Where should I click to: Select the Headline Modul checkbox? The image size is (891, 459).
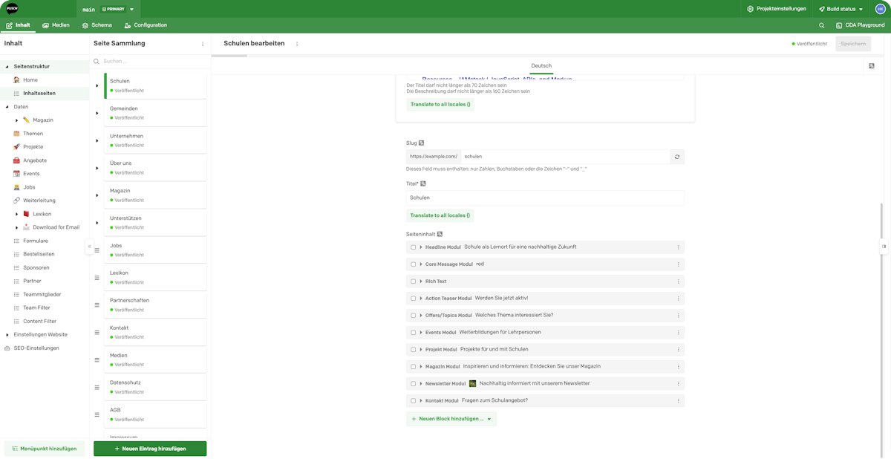414,247
